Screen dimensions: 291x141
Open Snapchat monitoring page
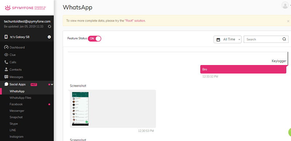pos(16,117)
